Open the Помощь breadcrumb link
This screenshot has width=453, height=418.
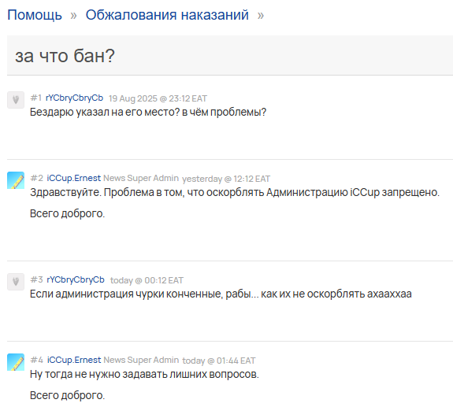[35, 15]
